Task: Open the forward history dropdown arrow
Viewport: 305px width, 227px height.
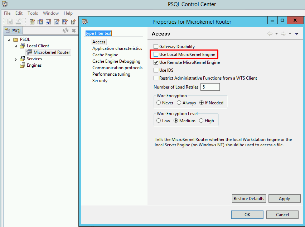Action: pyautogui.click(x=290, y=34)
